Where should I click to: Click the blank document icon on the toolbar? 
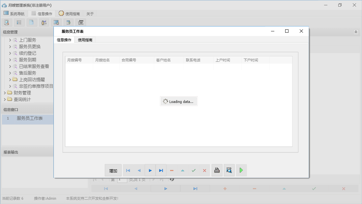pyautogui.click(x=31, y=22)
